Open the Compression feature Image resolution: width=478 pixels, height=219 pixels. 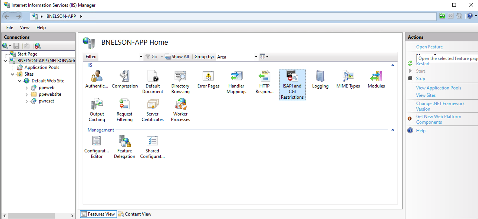tap(125, 79)
